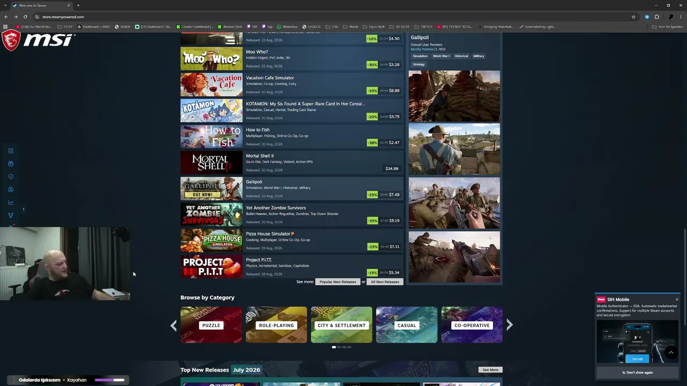The image size is (687, 386).
Task: Click the shield checkmark icon in the sidebar
Action: (11, 176)
